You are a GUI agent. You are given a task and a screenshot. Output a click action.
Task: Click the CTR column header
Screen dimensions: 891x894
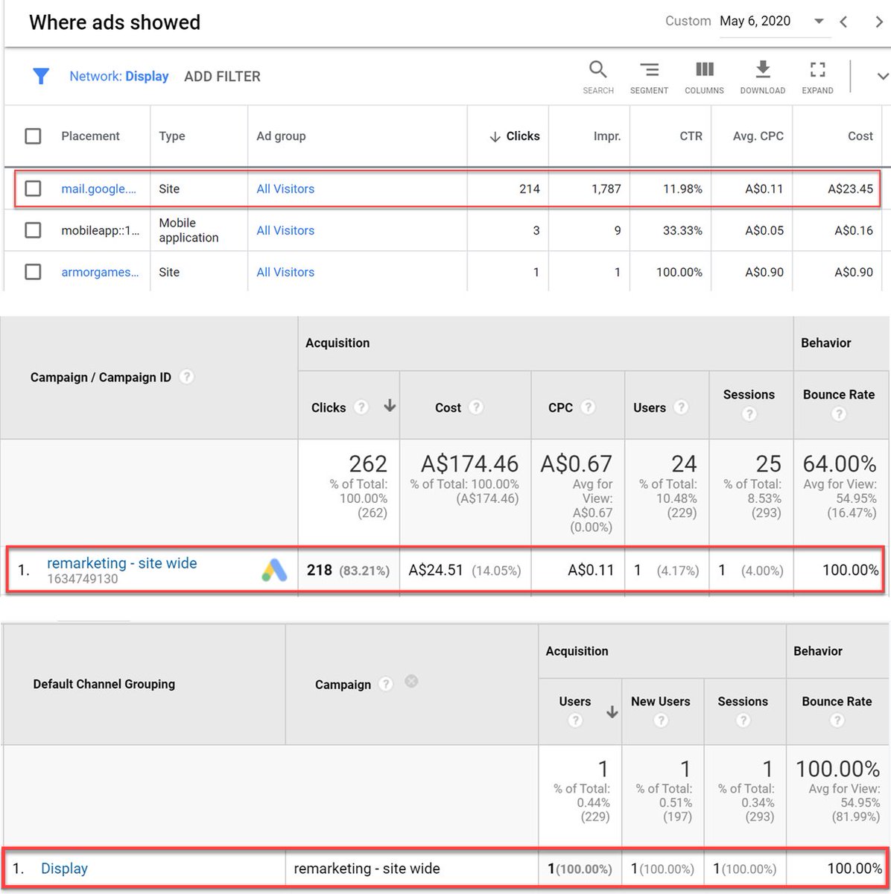(691, 136)
